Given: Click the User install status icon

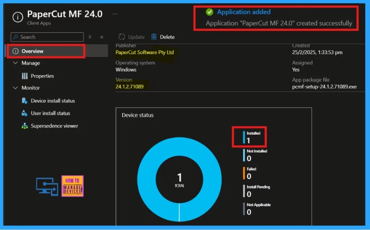Looking at the screenshot, I should click(25, 113).
